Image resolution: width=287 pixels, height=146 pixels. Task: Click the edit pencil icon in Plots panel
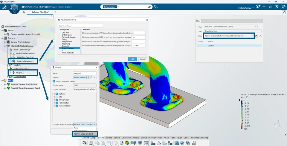260,36
